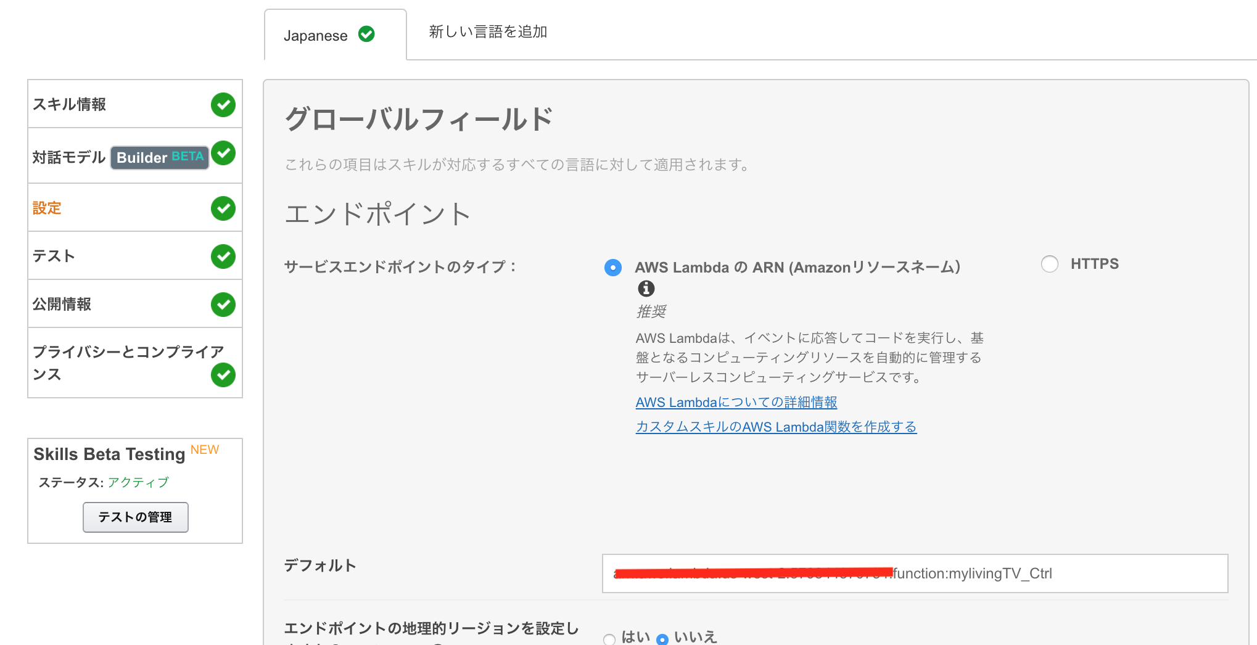Viewport: 1257px width, 645px height.
Task: Choose いいえ for geographic region setting
Action: tap(662, 639)
